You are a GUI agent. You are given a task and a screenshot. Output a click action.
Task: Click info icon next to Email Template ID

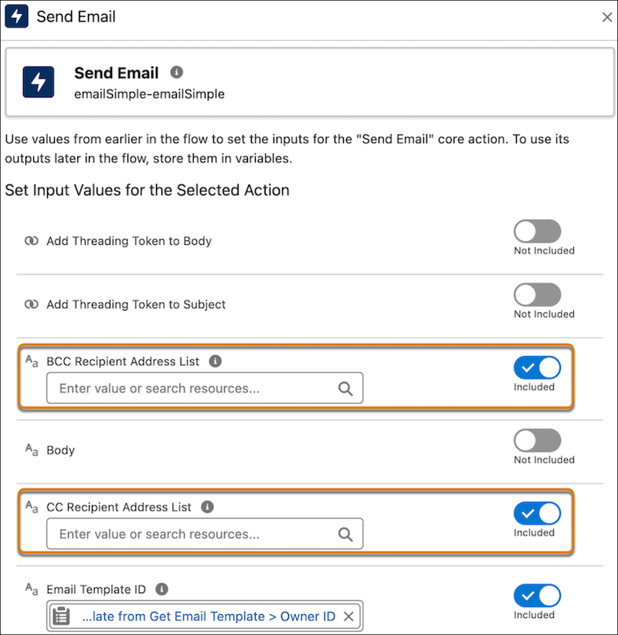[161, 589]
